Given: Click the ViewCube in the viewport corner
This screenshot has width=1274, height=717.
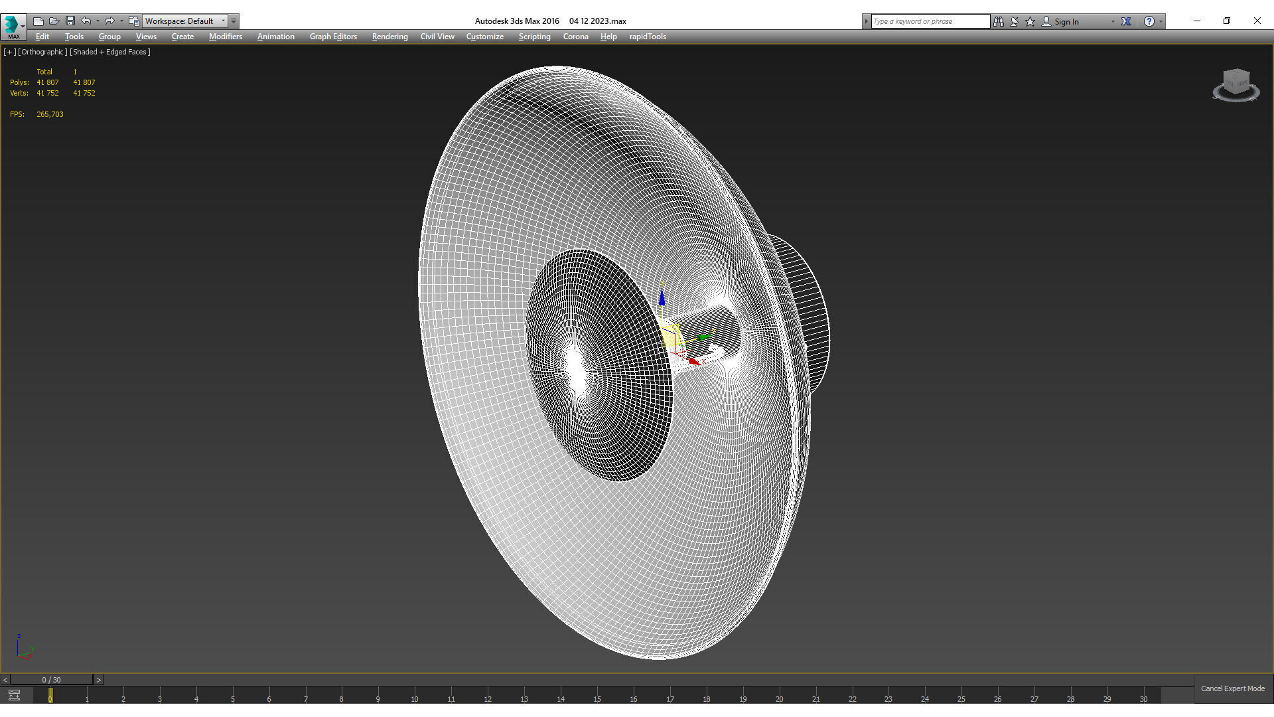Looking at the screenshot, I should 1236,85.
